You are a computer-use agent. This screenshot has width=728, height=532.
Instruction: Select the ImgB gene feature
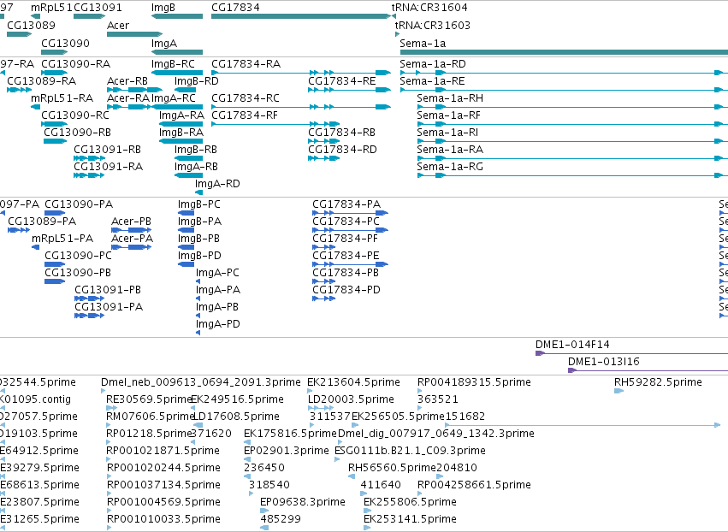(x=177, y=16)
